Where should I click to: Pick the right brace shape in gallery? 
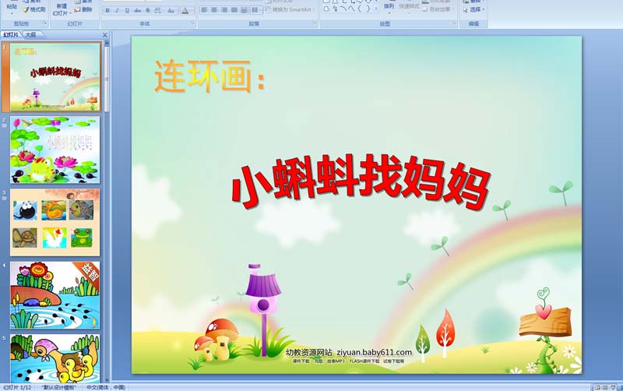click(x=368, y=9)
